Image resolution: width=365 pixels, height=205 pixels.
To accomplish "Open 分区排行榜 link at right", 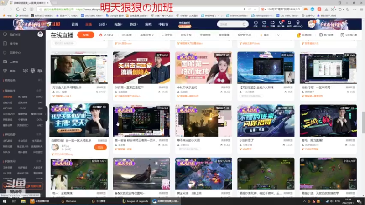I will (x=349, y=35).
